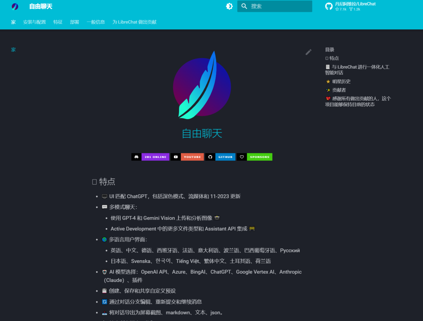Click the star icon beside 明星历史
Screen dimensions: 423x321
pyautogui.click(x=328, y=82)
